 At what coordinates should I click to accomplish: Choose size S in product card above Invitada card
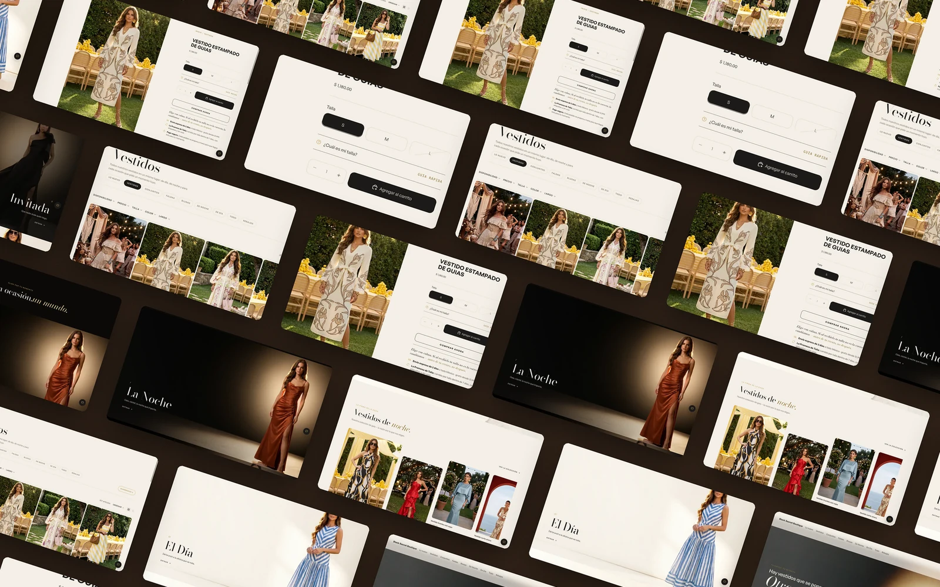(x=193, y=69)
